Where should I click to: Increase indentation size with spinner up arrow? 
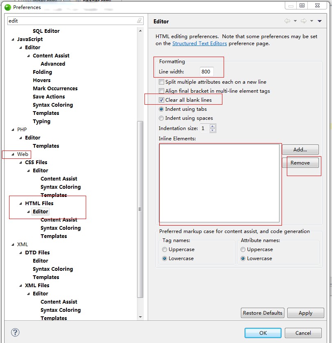pyautogui.click(x=213, y=126)
